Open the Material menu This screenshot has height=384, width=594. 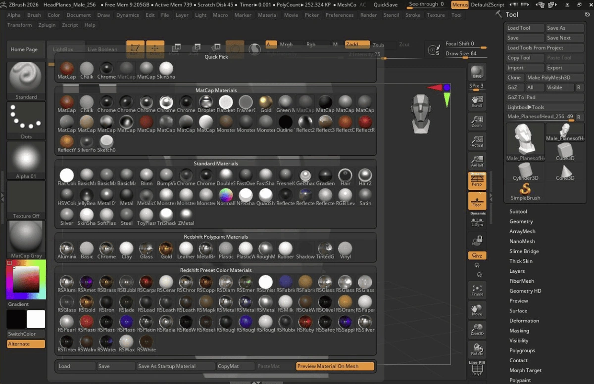[x=267, y=15]
